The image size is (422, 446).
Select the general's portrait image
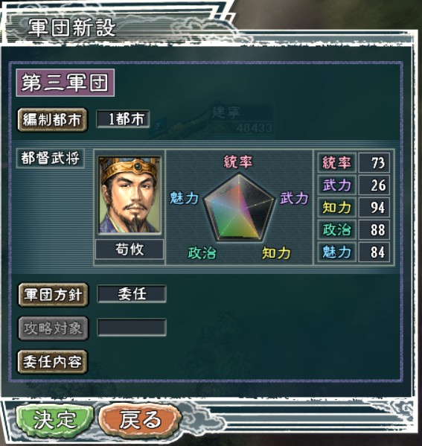130,195
